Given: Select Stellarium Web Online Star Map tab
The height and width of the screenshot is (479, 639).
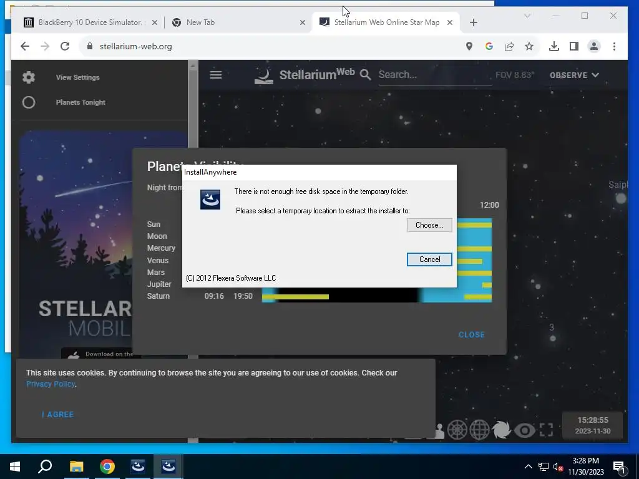Looking at the screenshot, I should pyautogui.click(x=387, y=22).
